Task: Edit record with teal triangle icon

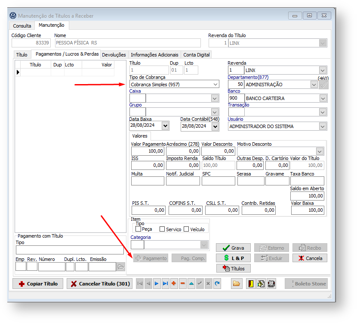Action: (191, 283)
